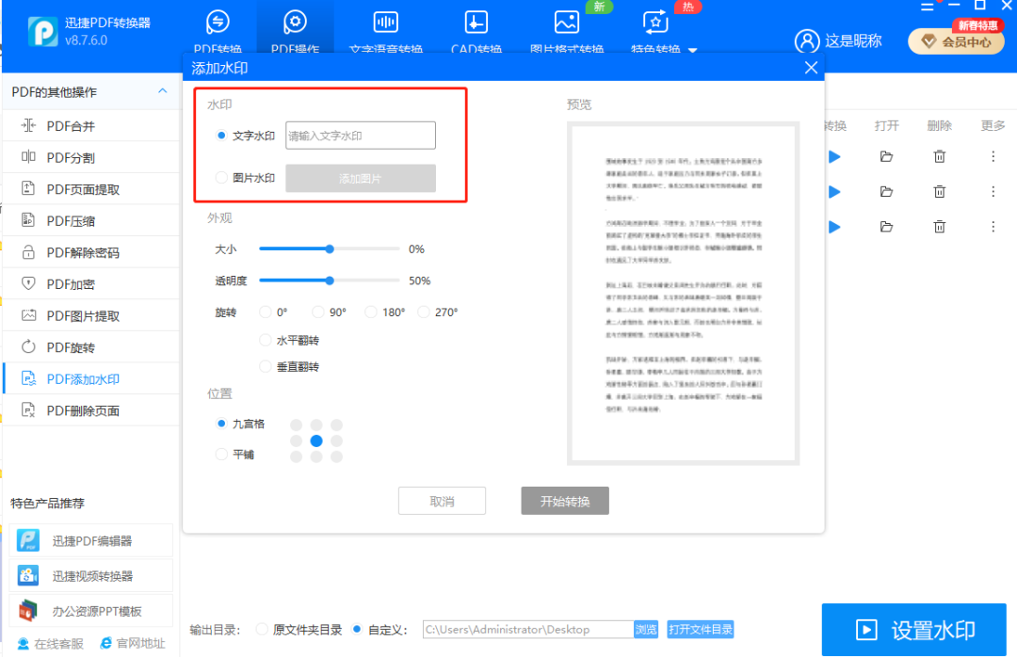Click the 添加图片 button
This screenshot has width=1017, height=657.
tap(361, 178)
